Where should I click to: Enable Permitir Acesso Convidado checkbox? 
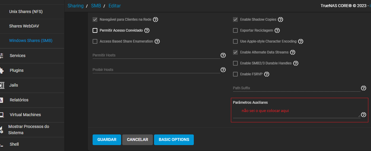coord(95,30)
